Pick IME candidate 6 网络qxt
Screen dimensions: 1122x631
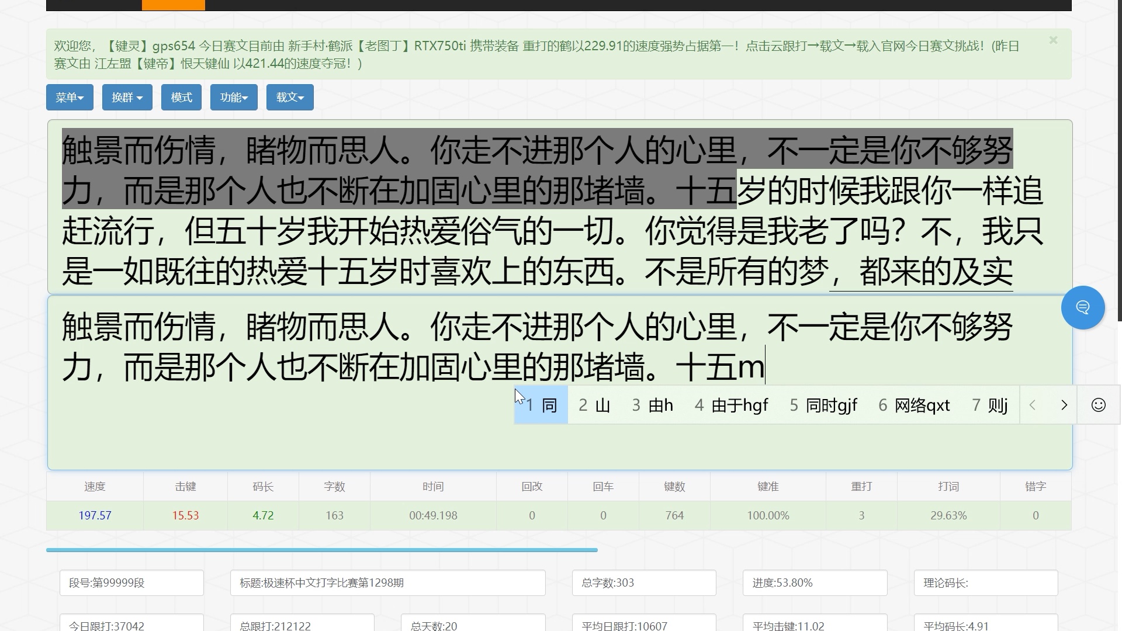[x=914, y=405]
